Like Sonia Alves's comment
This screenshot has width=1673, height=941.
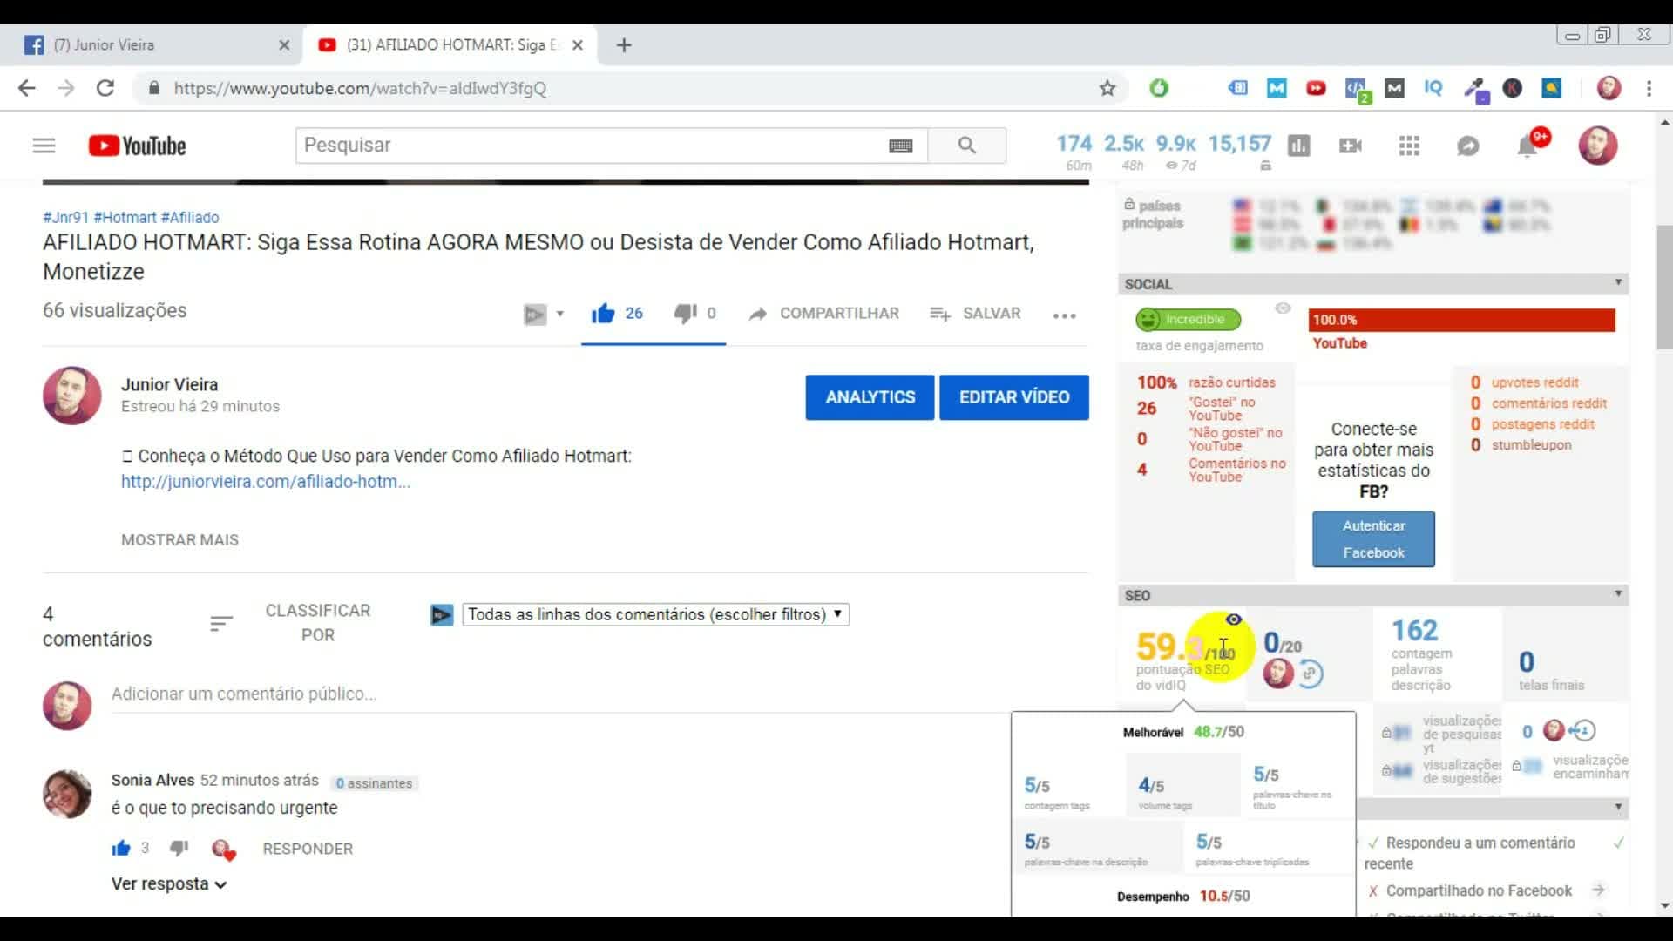pyautogui.click(x=121, y=848)
